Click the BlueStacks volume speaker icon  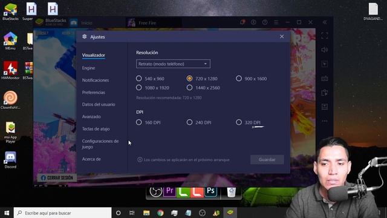click(325, 50)
